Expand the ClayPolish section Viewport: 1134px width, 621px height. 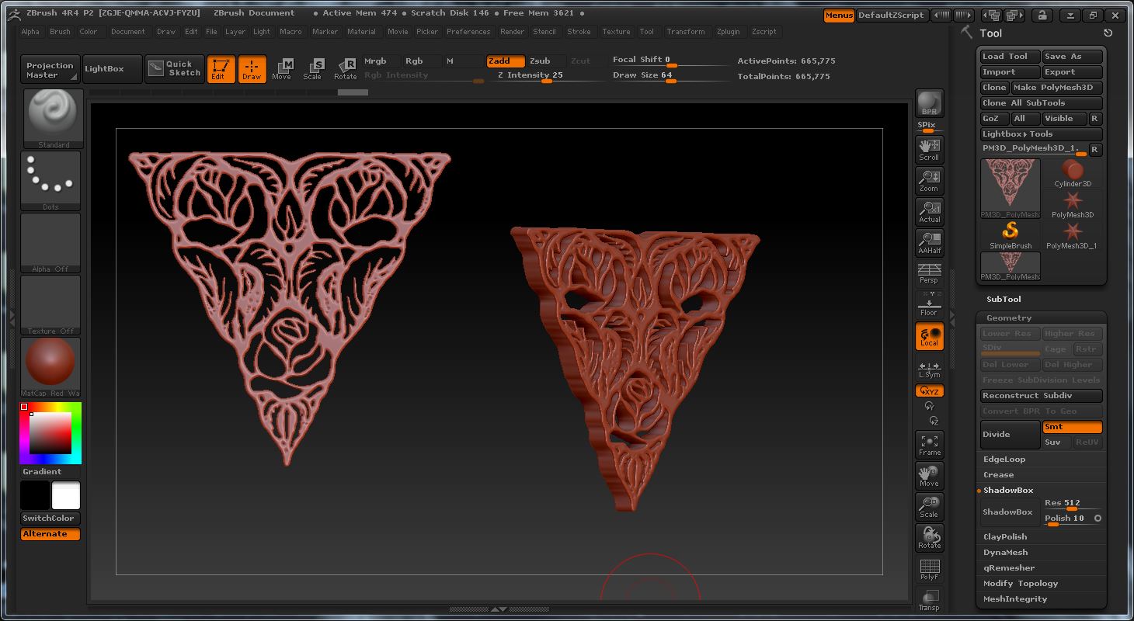click(1005, 537)
